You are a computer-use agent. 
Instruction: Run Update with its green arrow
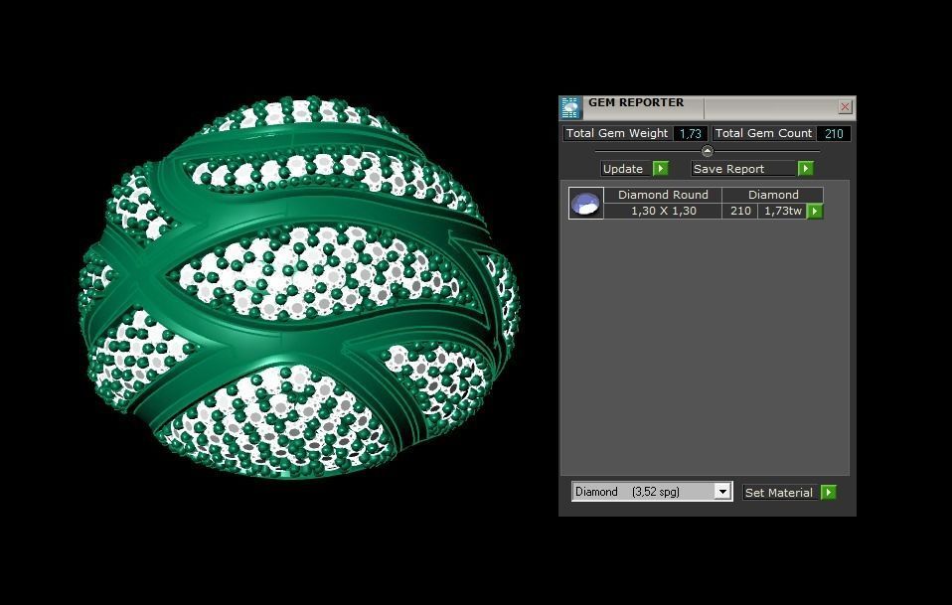pos(661,169)
